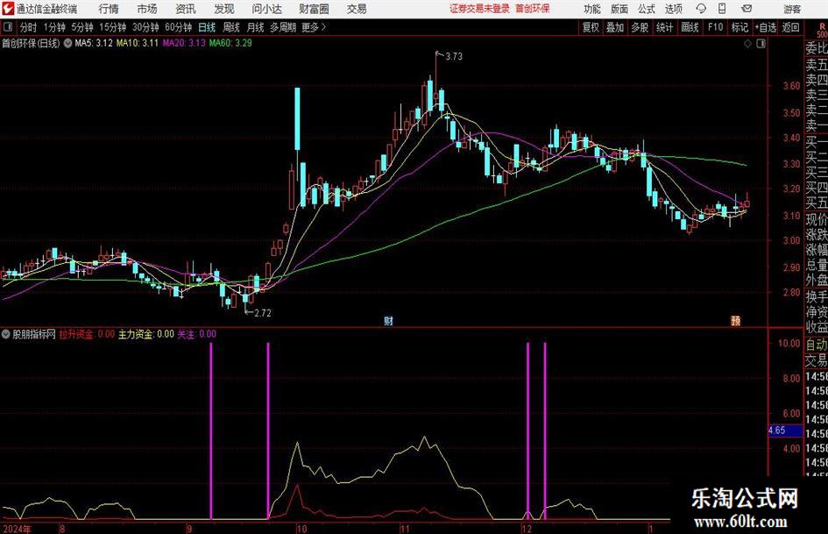The height and width of the screenshot is (534, 828).
Task: Open the 资讯 menu
Action: point(186,9)
